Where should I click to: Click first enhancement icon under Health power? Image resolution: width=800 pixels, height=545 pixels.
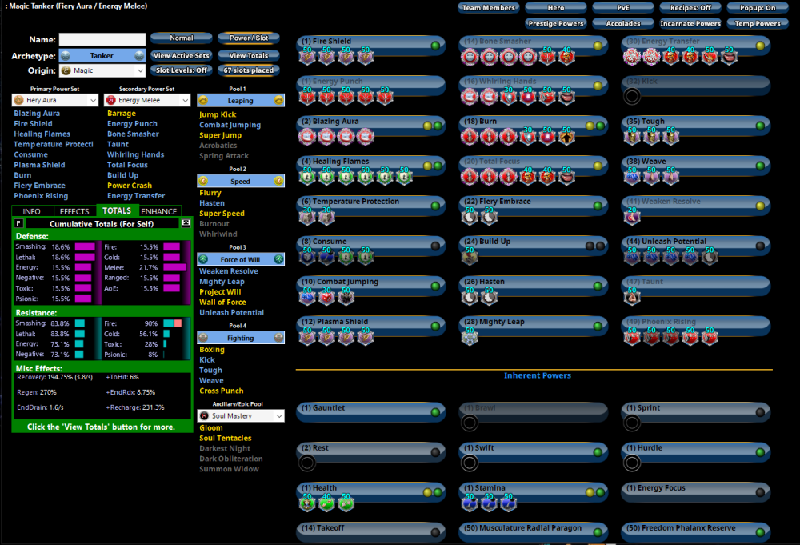pyautogui.click(x=307, y=503)
